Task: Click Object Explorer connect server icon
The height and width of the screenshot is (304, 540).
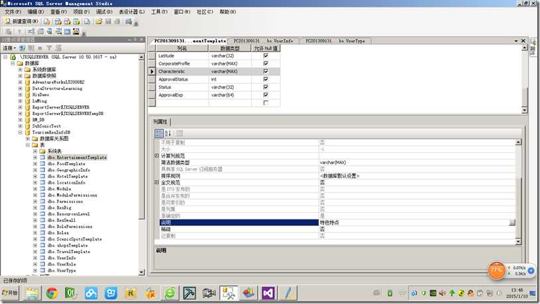Action: coord(23,48)
